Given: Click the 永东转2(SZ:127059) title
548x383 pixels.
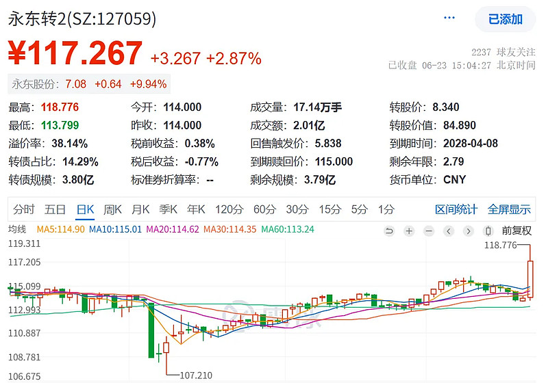Looking at the screenshot, I should coord(82,19).
